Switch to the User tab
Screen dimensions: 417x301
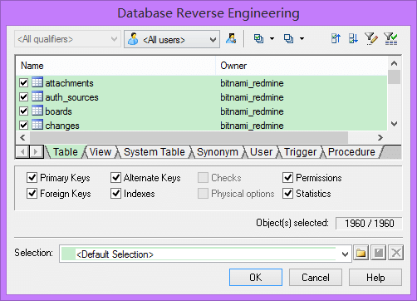(261, 152)
